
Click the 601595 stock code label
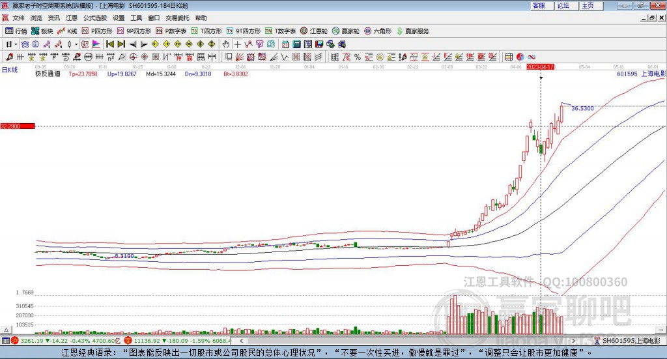coord(627,74)
